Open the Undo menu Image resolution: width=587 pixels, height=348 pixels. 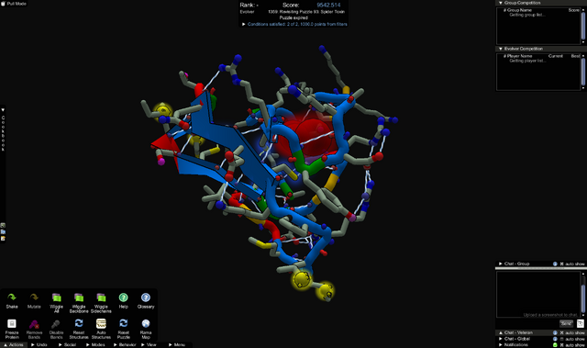pyautogui.click(x=39, y=344)
